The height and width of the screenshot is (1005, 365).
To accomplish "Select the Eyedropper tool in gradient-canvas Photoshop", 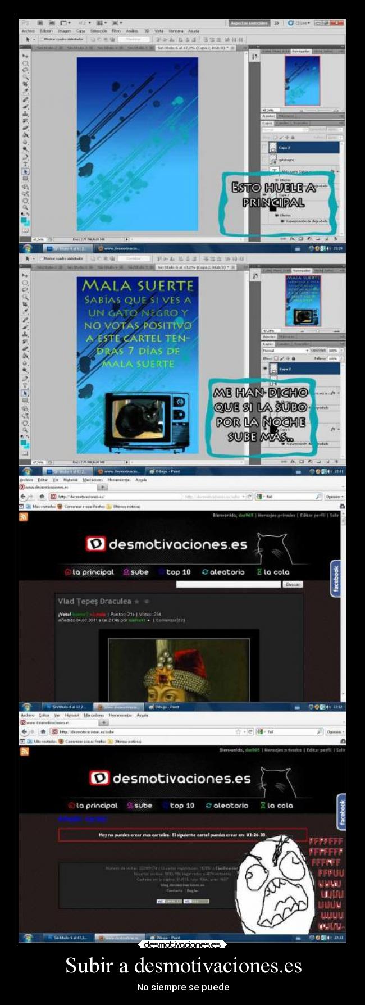I will [x=26, y=91].
